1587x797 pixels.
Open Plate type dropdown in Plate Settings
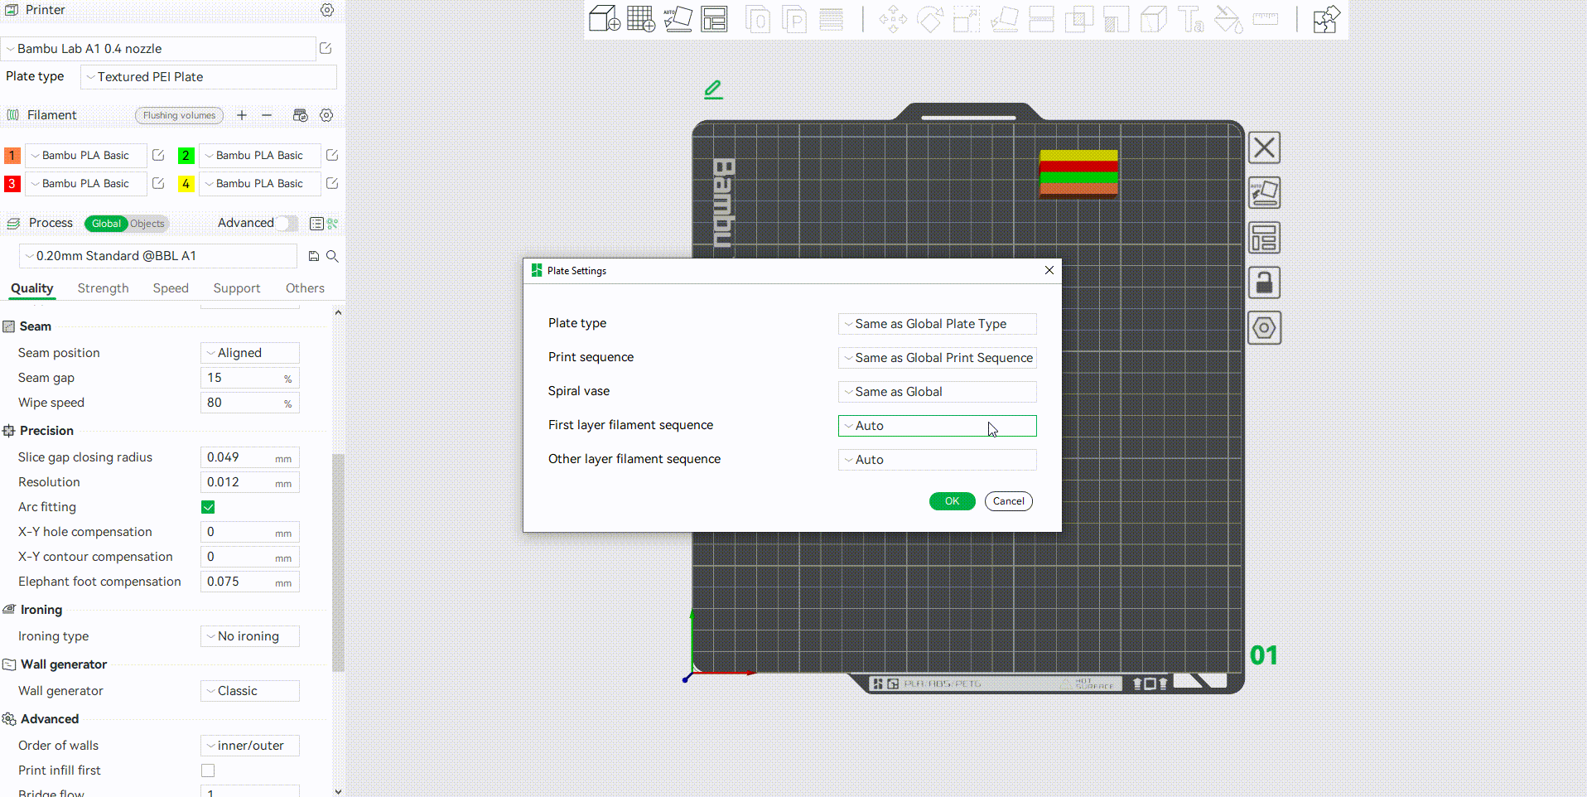[937, 324]
